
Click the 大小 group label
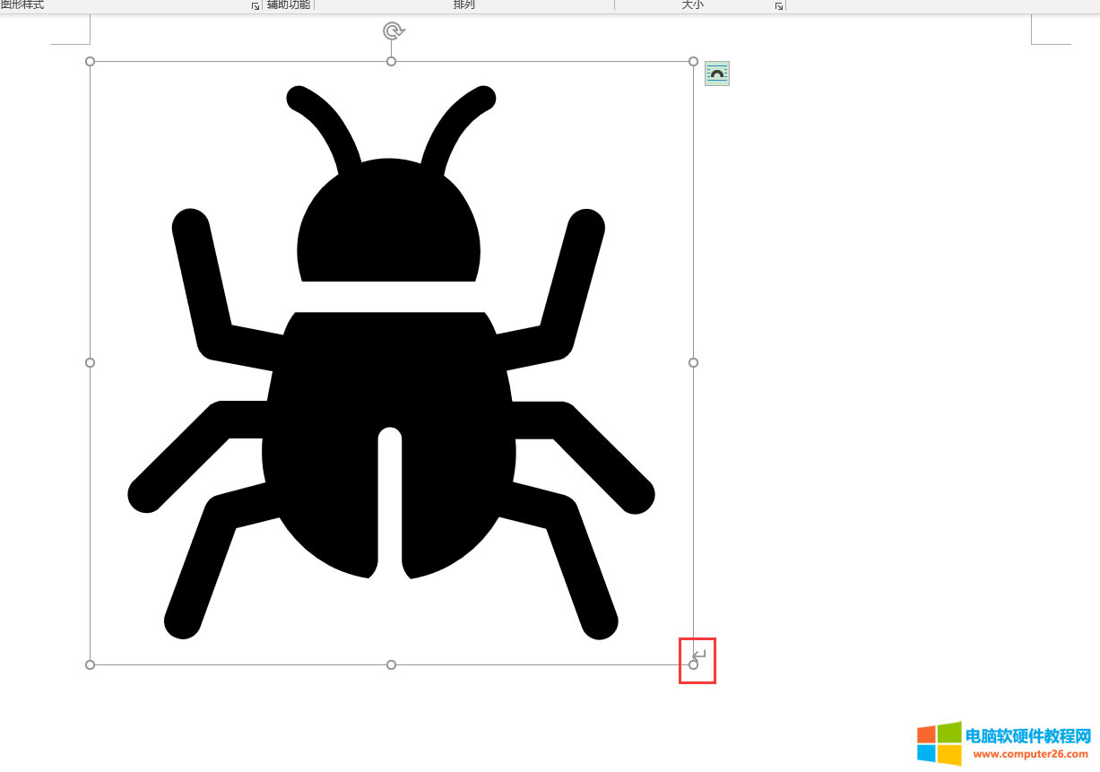pyautogui.click(x=693, y=4)
